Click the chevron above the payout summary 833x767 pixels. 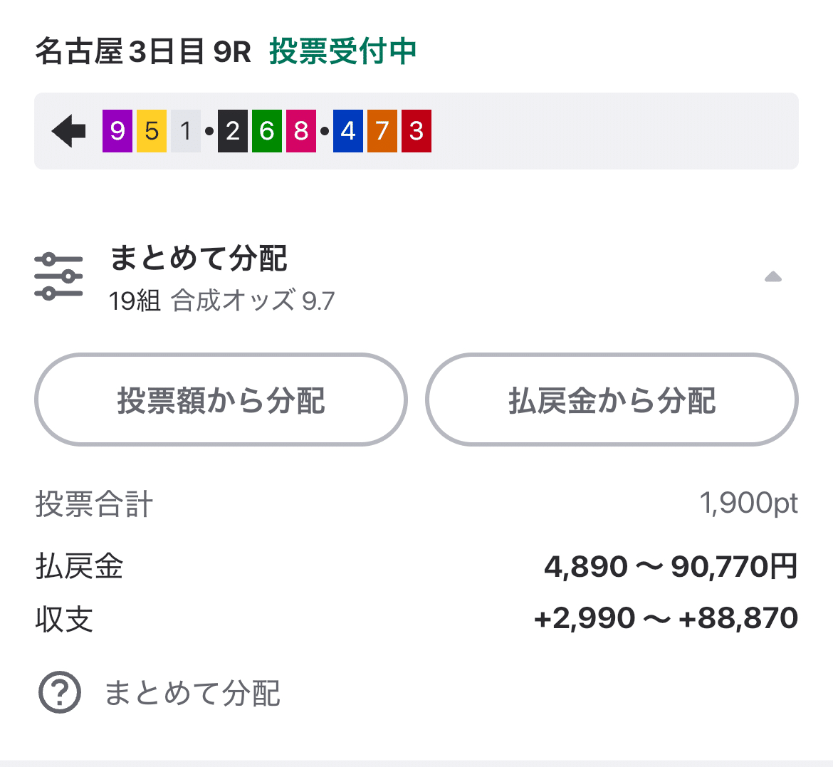click(774, 277)
